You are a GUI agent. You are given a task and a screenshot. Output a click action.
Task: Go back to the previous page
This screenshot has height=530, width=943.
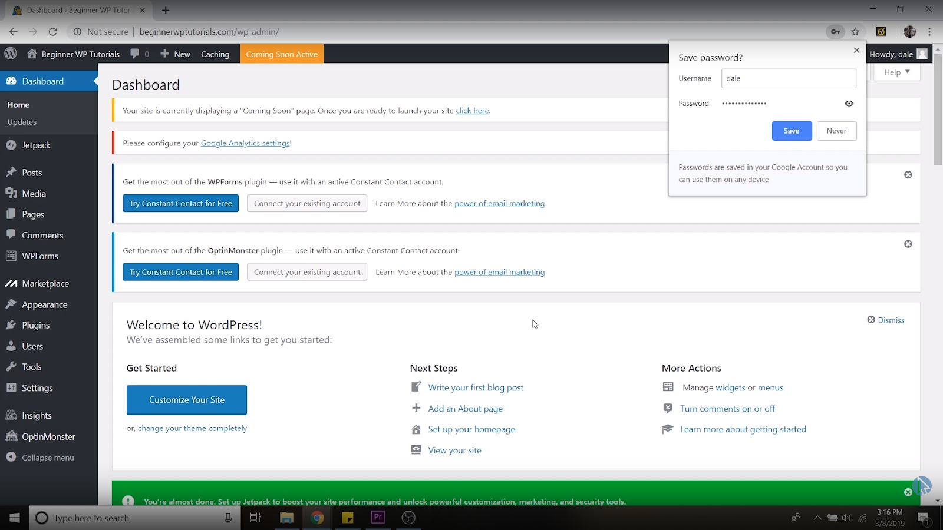pos(14,32)
